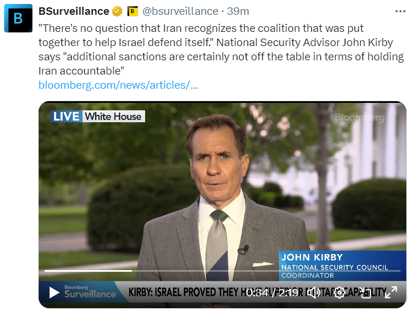Click the Bloomberg affiliate badge icon
This screenshot has height=311, width=412.
[x=133, y=11]
